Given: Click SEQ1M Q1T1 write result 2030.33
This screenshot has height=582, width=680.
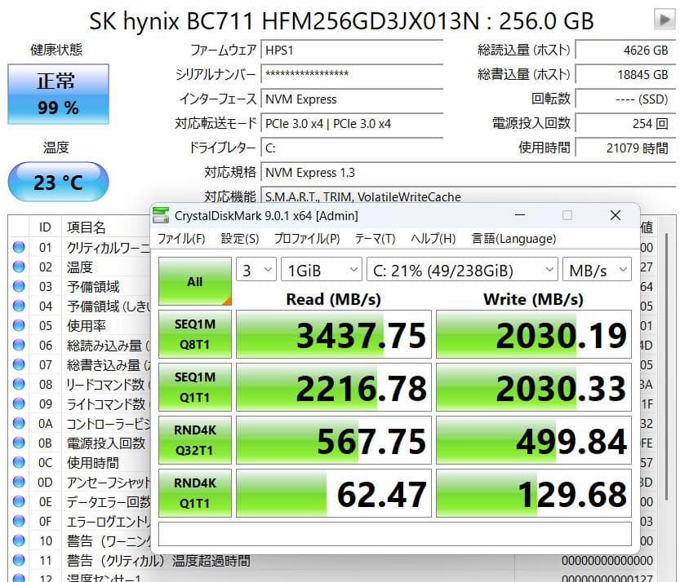Looking at the screenshot, I should coord(534,386).
